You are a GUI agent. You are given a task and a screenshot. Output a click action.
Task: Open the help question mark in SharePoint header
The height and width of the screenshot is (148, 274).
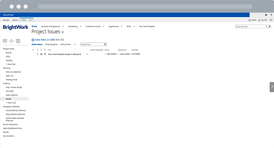[x=271, y=15]
